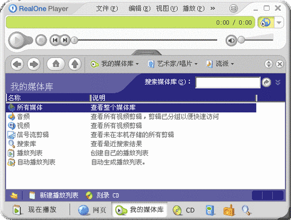Click the audio icon beside 音频
Viewport: 291px width, 220px height.
point(11,117)
